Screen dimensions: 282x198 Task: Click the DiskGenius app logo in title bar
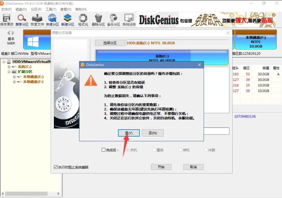[x=2, y=3]
